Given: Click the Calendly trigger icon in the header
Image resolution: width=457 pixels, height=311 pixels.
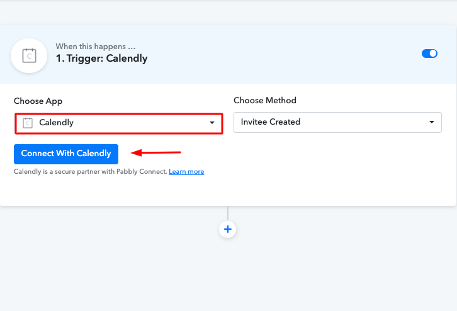Looking at the screenshot, I should click(x=29, y=55).
